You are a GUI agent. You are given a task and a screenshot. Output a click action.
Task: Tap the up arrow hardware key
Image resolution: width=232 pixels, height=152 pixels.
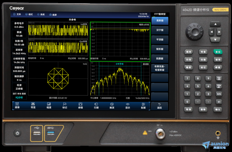pyautogui.click(x=215, y=24)
